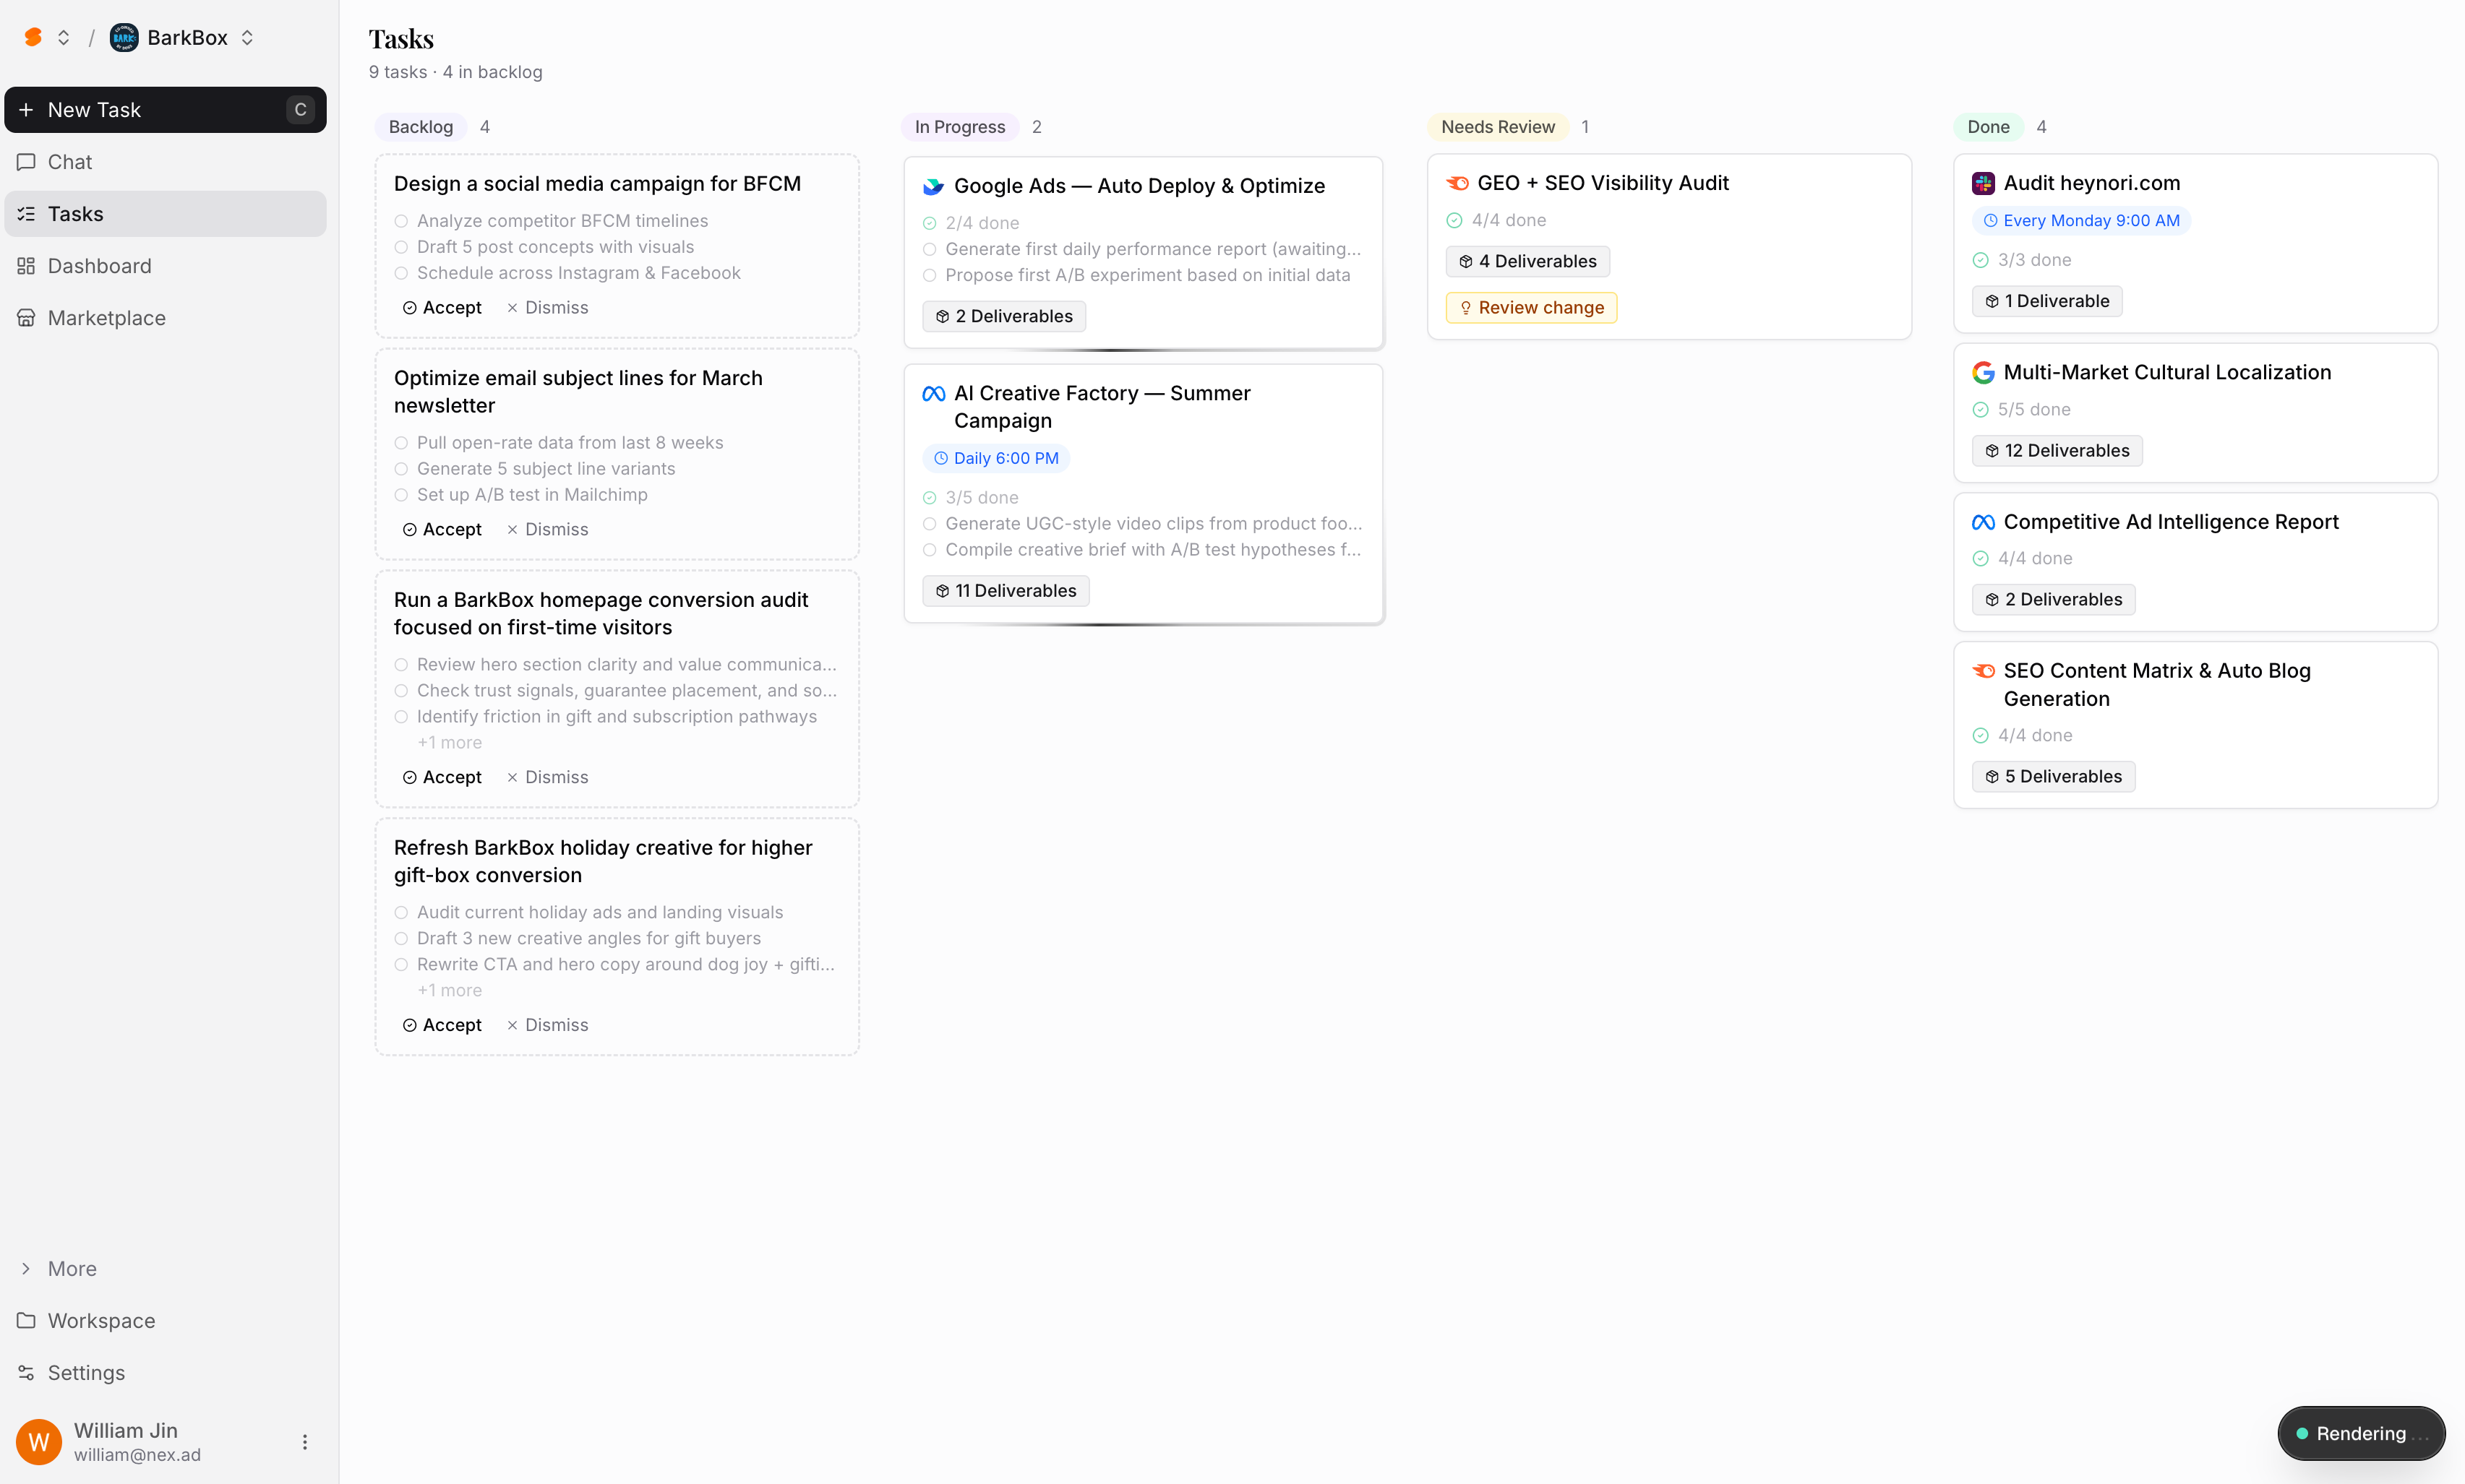Mark Audit current holiday ads subtask done
Viewport: 2465px width, 1484px height.
(x=401, y=913)
